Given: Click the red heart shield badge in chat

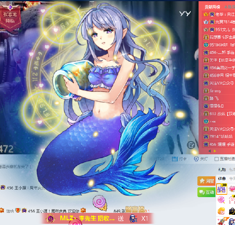Looking at the screenshot, I should [18, 210].
